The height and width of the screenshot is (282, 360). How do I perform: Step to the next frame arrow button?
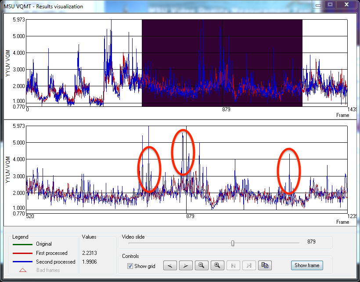(186, 265)
